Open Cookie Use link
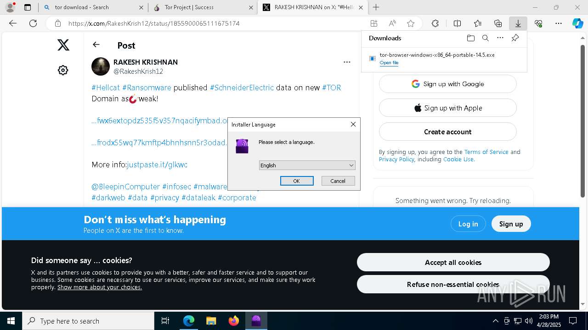 [x=458, y=159]
